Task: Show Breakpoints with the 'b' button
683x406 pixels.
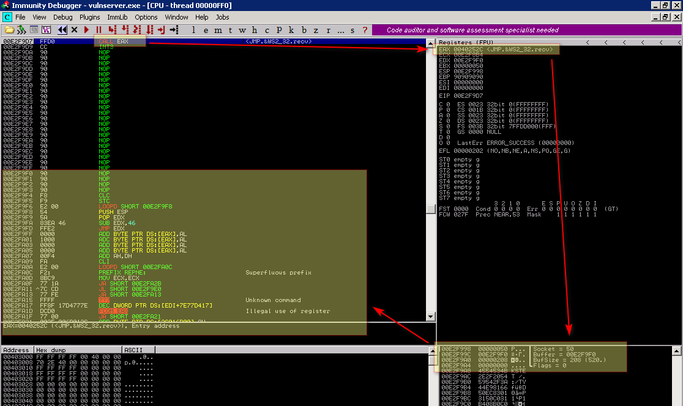Action: pyautogui.click(x=304, y=29)
